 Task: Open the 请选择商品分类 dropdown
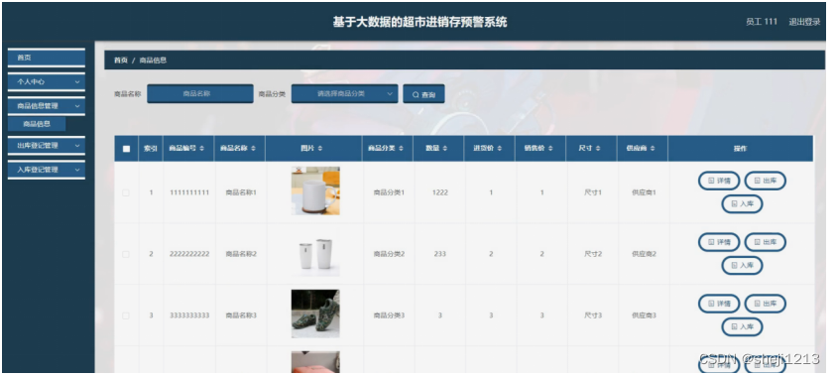click(x=344, y=93)
